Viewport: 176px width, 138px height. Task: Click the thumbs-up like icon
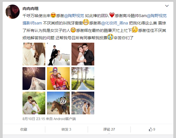pos(151,129)
